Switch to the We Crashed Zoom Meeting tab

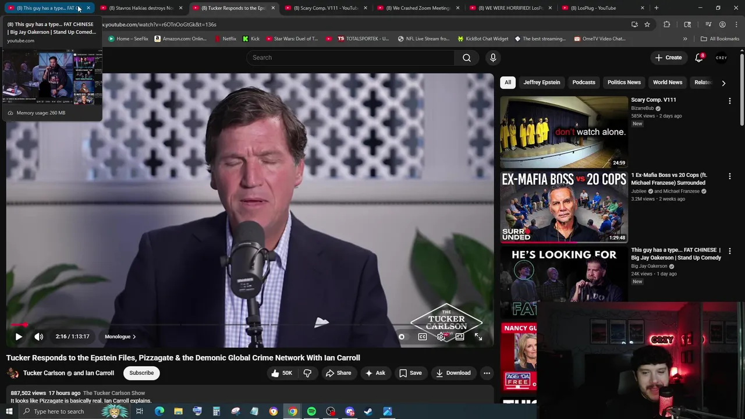[x=417, y=8]
